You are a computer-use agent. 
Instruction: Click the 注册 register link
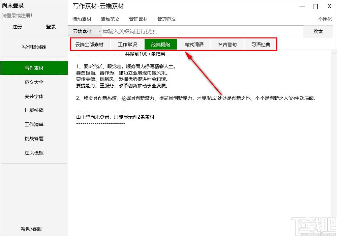pyautogui.click(x=17, y=27)
